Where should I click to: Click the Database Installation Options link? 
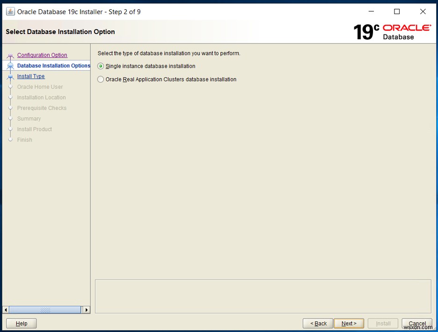53,65
